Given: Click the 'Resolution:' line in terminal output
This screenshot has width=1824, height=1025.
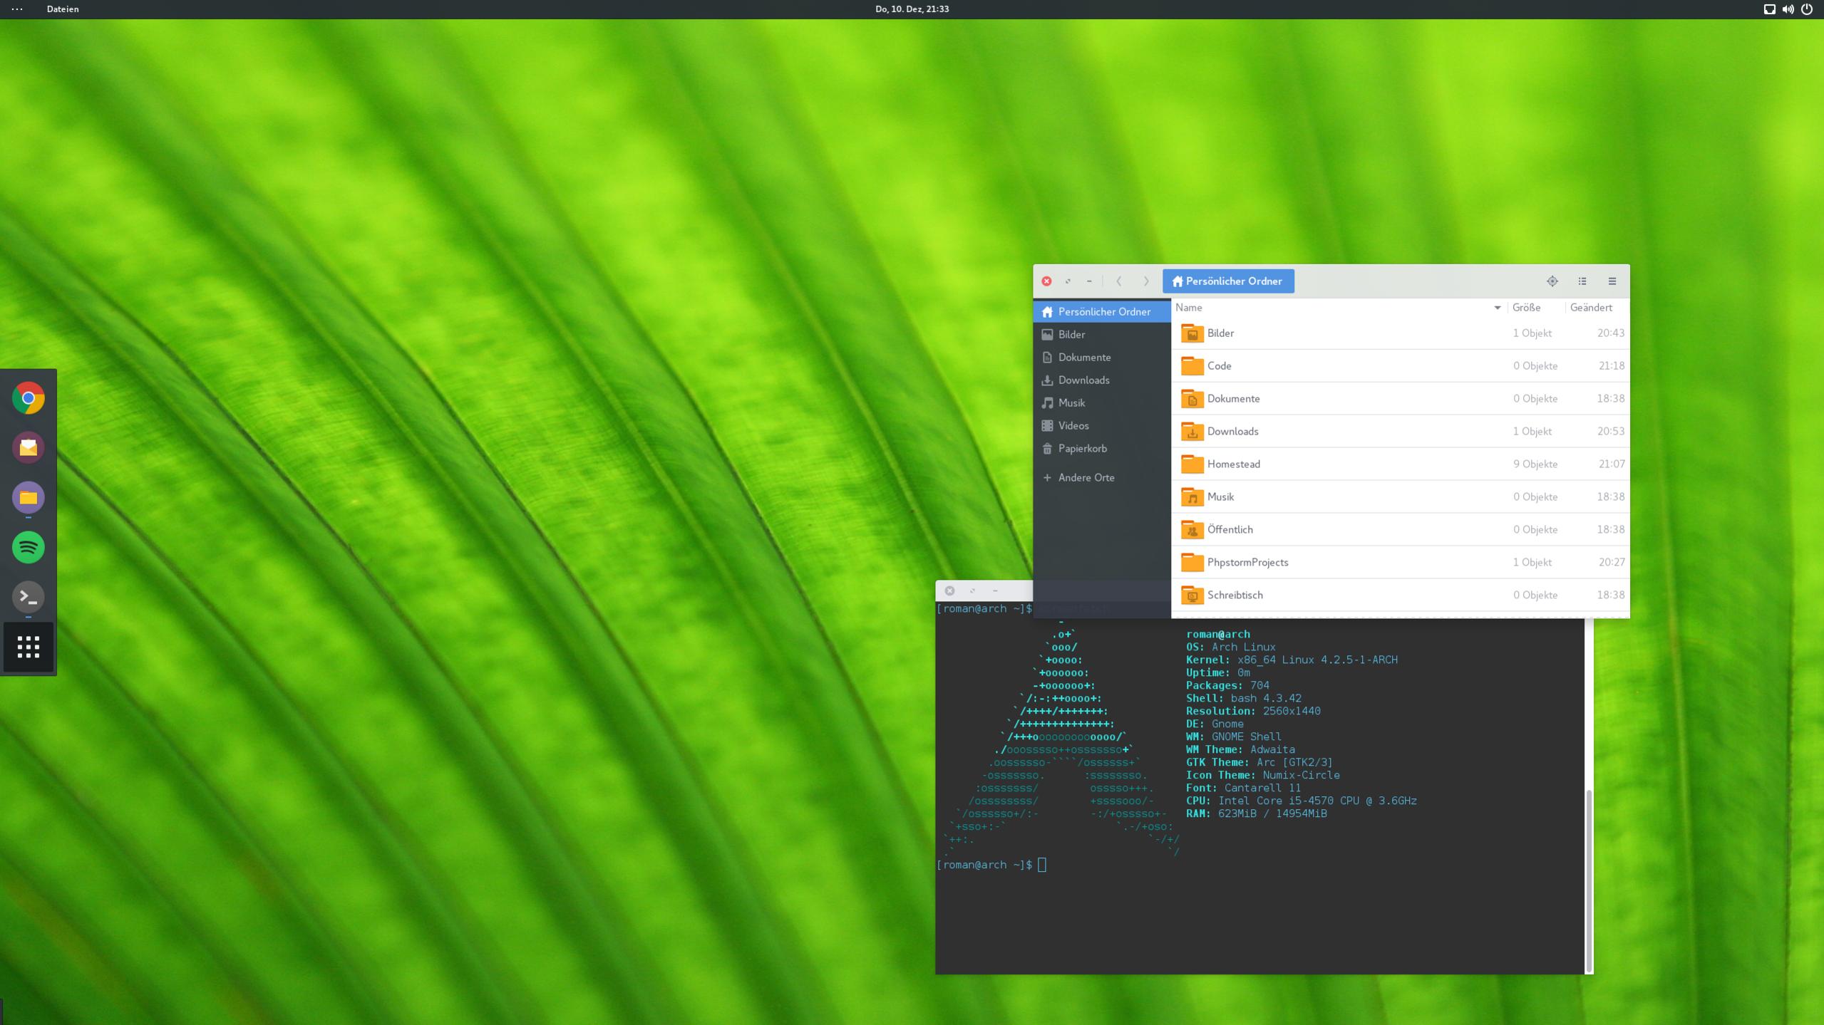Looking at the screenshot, I should (1253, 712).
